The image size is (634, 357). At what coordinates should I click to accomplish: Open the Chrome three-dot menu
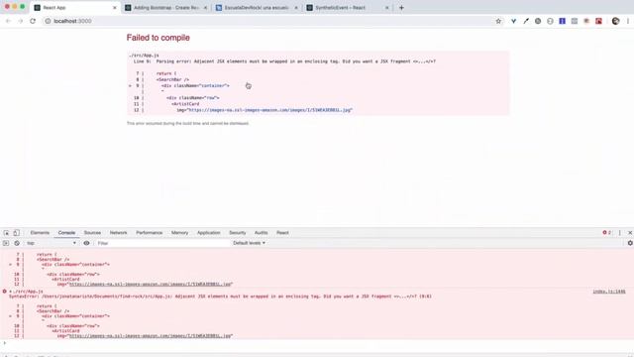click(628, 21)
